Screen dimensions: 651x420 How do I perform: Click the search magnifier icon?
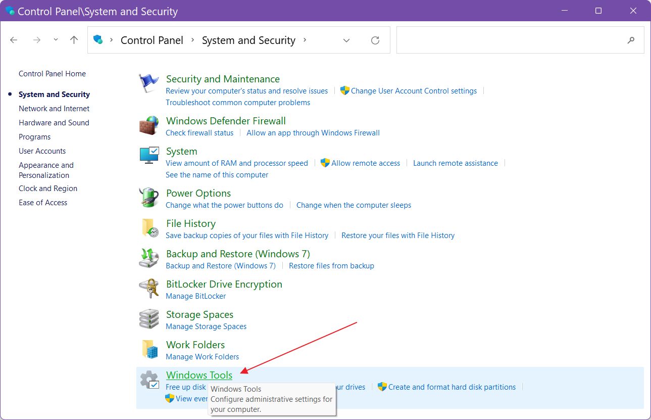coord(631,40)
